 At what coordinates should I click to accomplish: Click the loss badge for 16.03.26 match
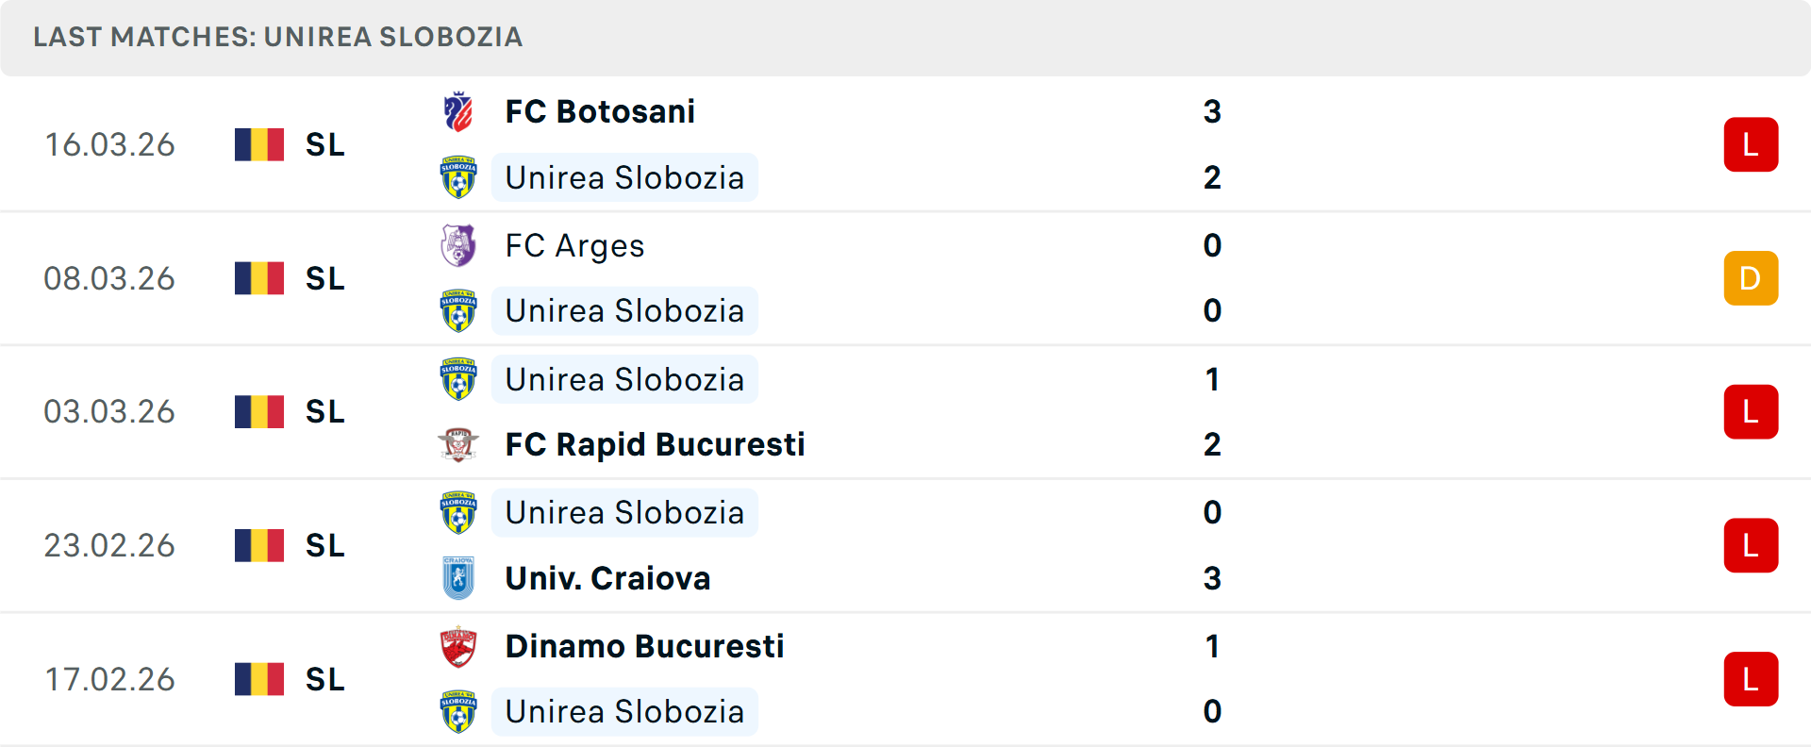coord(1751,144)
